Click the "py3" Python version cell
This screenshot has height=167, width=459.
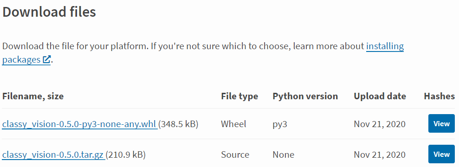[x=280, y=124]
